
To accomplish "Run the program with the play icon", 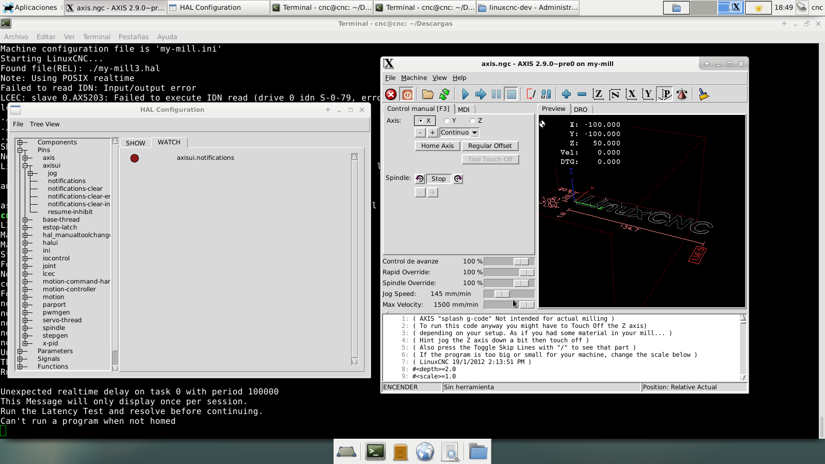I will coord(465,94).
